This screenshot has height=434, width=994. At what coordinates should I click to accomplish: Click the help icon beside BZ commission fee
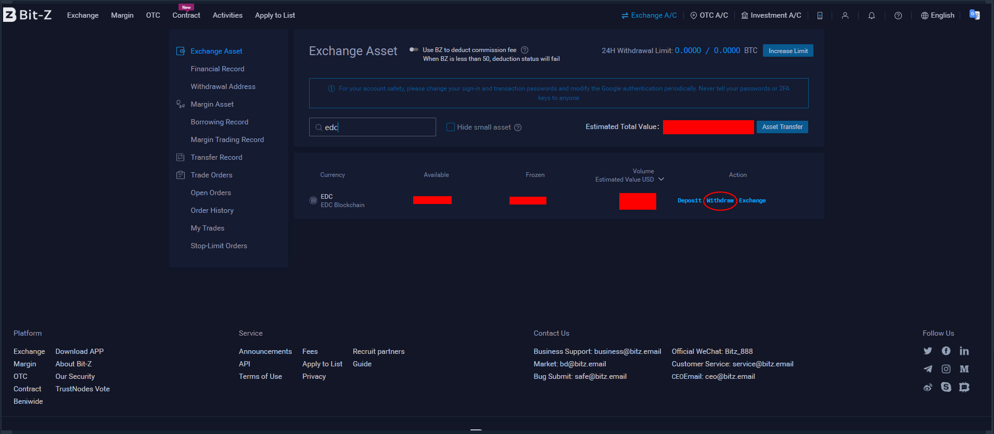pos(525,50)
